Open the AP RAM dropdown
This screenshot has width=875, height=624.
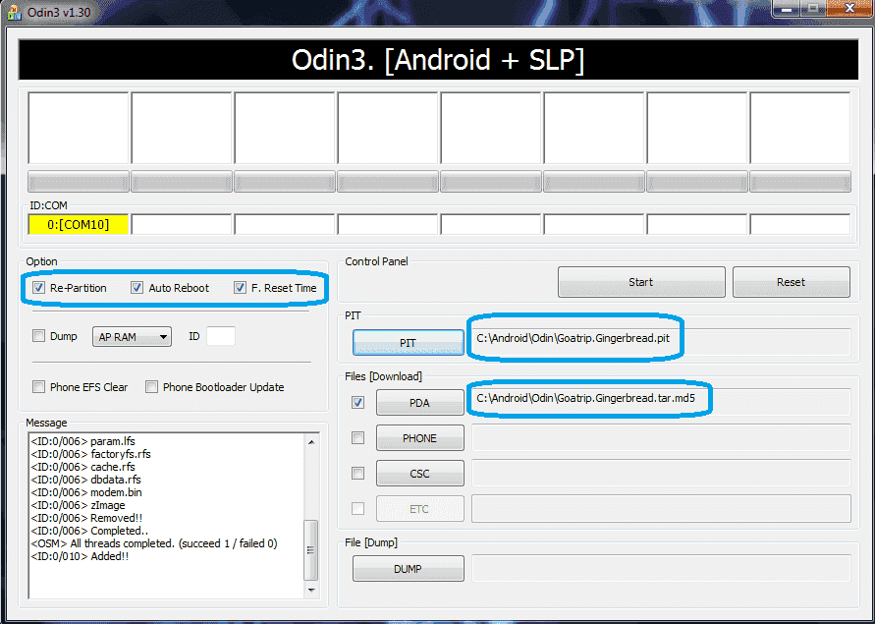click(132, 337)
